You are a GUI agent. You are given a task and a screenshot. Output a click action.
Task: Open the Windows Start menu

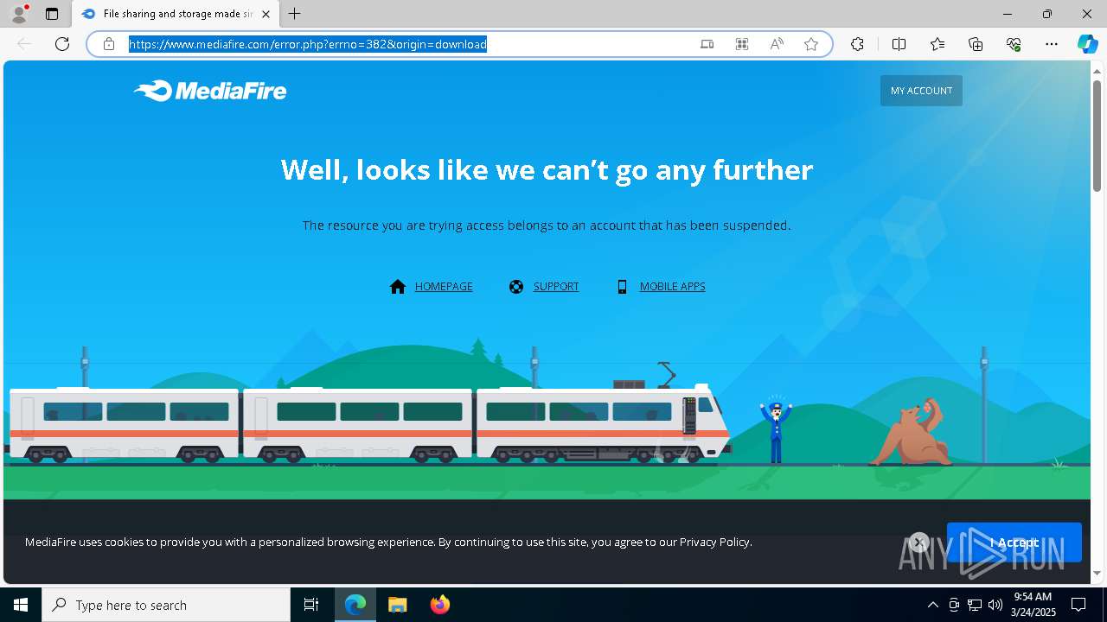tap(21, 605)
